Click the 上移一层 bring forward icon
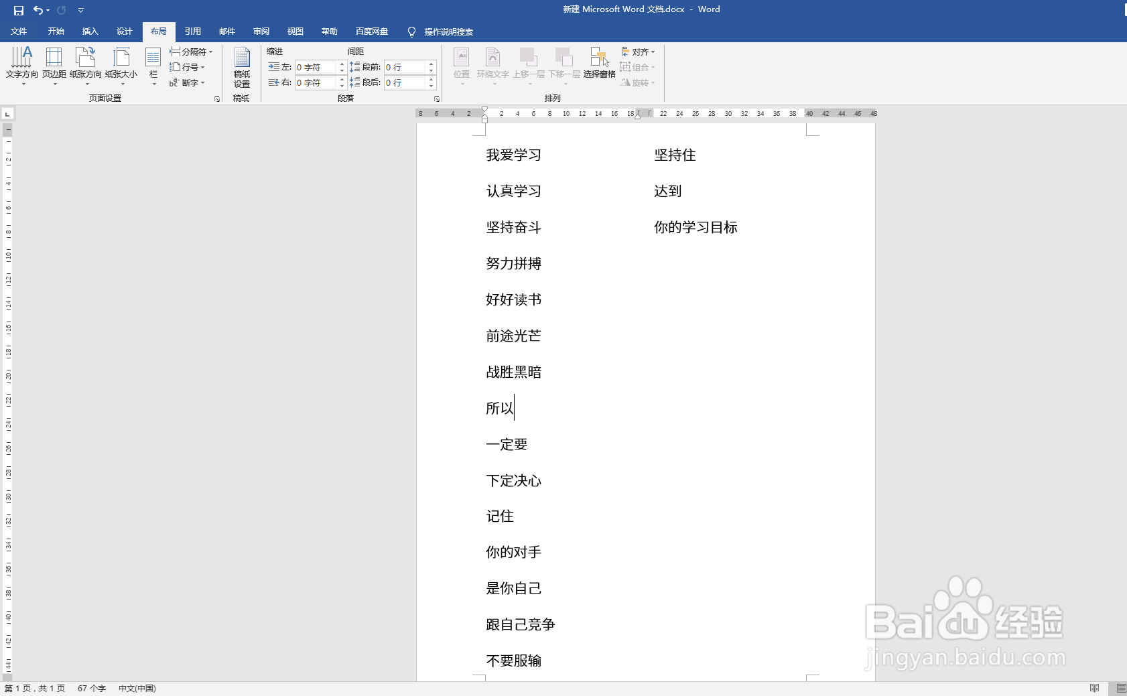Image resolution: width=1127 pixels, height=696 pixels. click(x=529, y=66)
